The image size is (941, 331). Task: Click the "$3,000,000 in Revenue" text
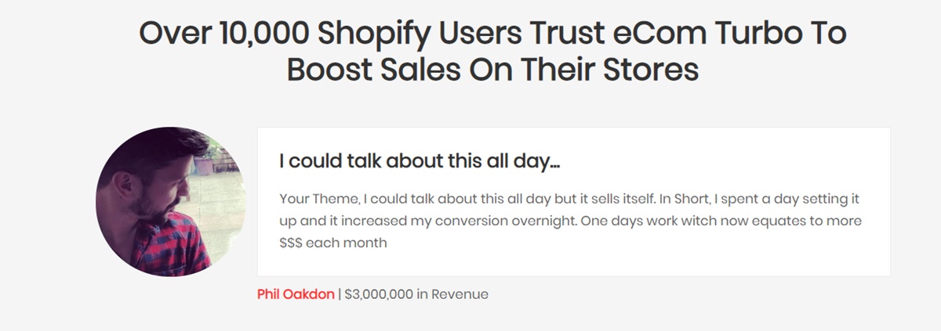tap(416, 295)
